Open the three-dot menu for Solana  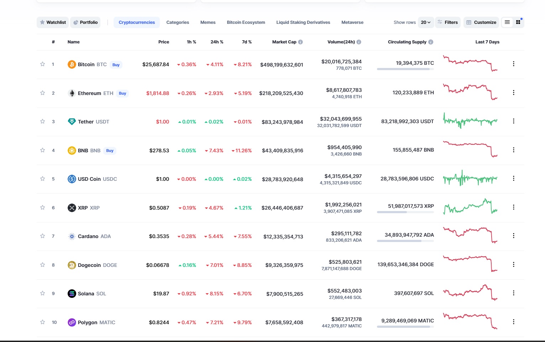(x=514, y=293)
